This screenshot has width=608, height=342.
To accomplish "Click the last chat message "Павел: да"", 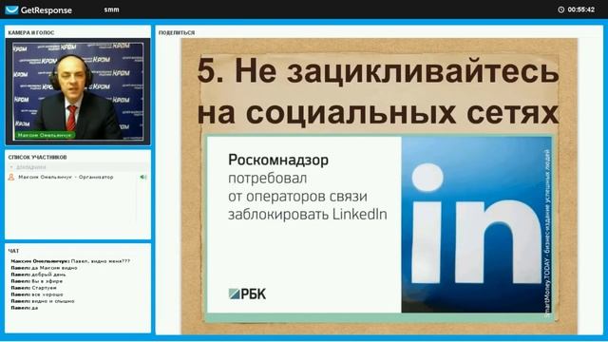I will (25, 308).
